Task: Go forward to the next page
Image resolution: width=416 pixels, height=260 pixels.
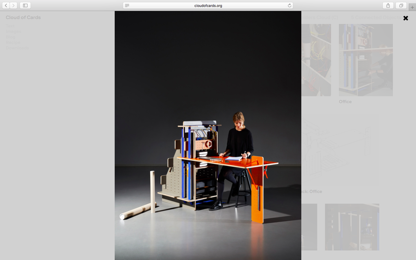Action: pos(13,5)
